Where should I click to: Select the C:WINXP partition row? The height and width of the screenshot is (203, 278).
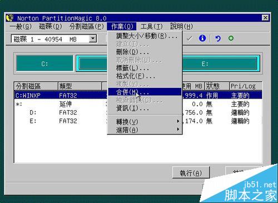pyautogui.click(x=138, y=95)
